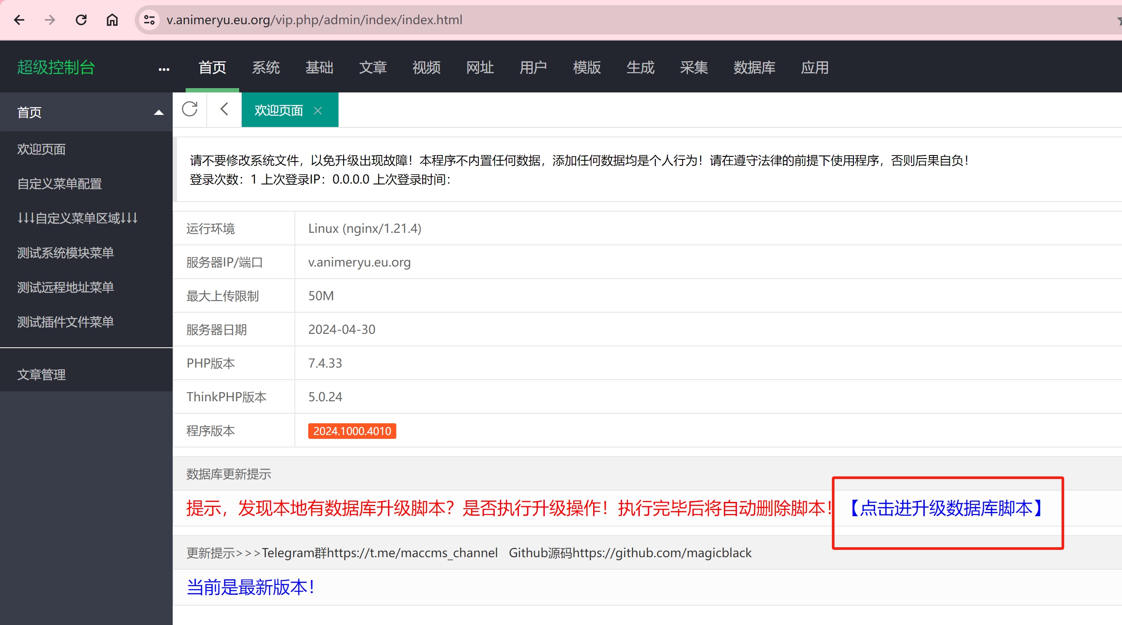Click the left chevron tab scroll icon
Viewport: 1122px width, 625px height.
pos(224,109)
